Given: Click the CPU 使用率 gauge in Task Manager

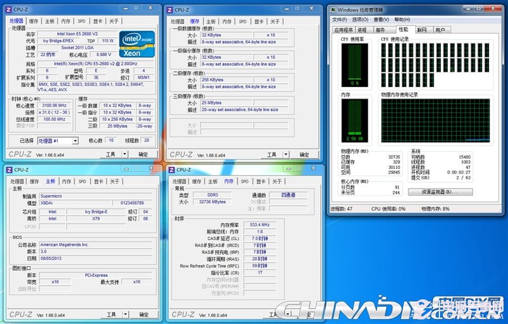Looking at the screenshot, I should pyautogui.click(x=355, y=65).
